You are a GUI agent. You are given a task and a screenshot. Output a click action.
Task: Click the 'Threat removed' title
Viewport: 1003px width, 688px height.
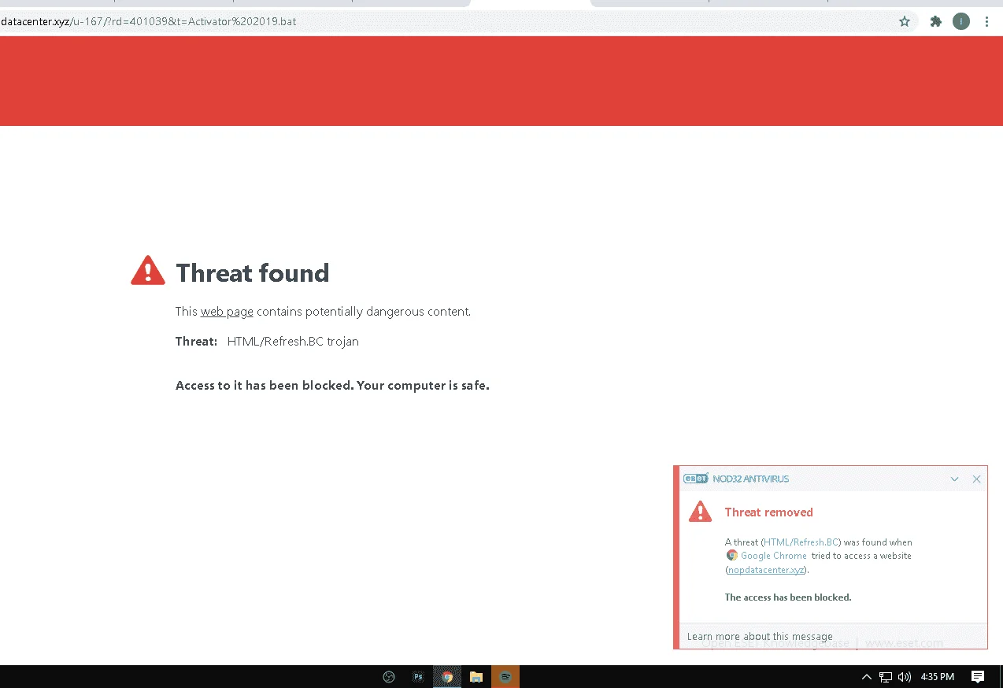[768, 512]
